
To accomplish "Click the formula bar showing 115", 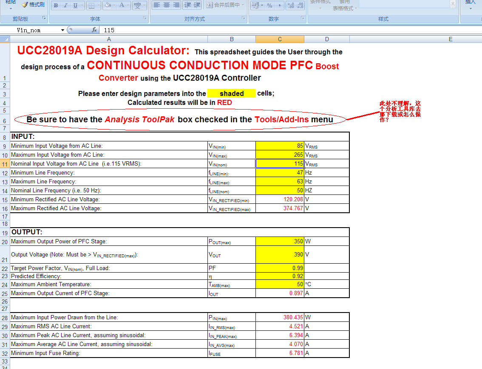I will click(x=290, y=30).
